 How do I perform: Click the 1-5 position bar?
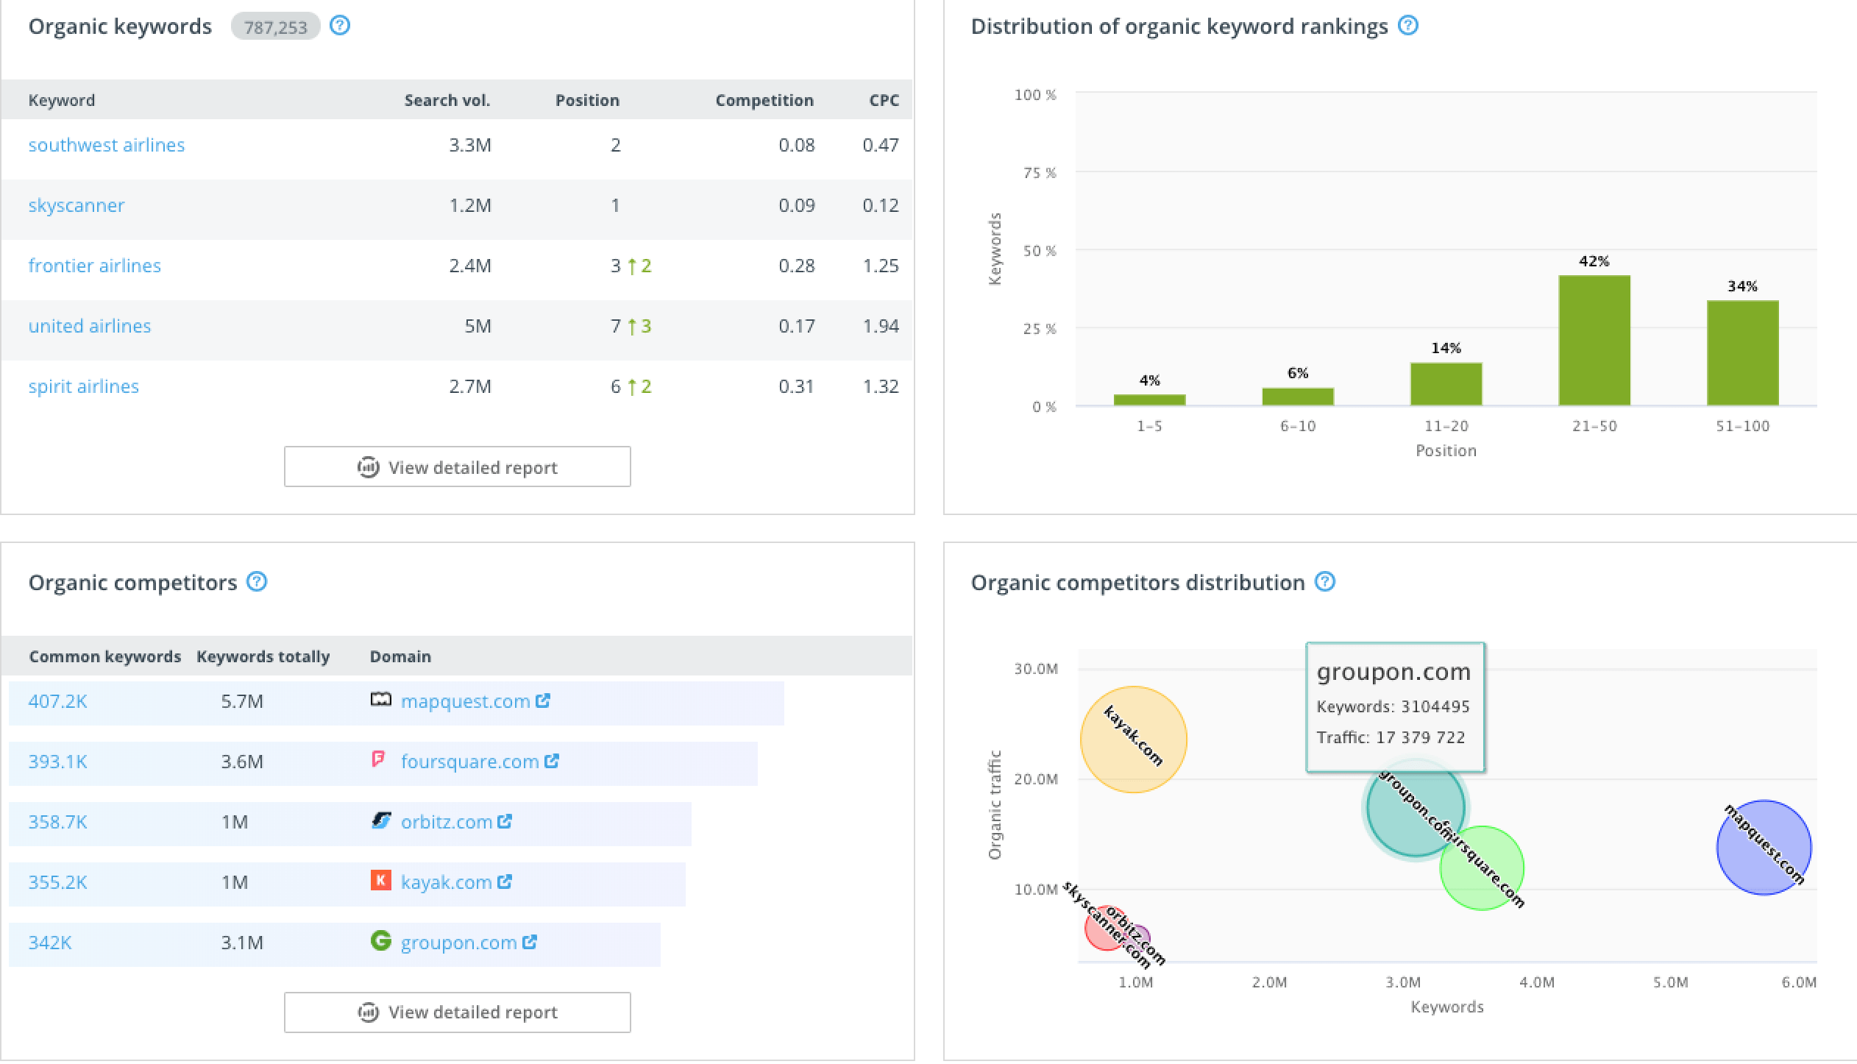coord(1149,400)
